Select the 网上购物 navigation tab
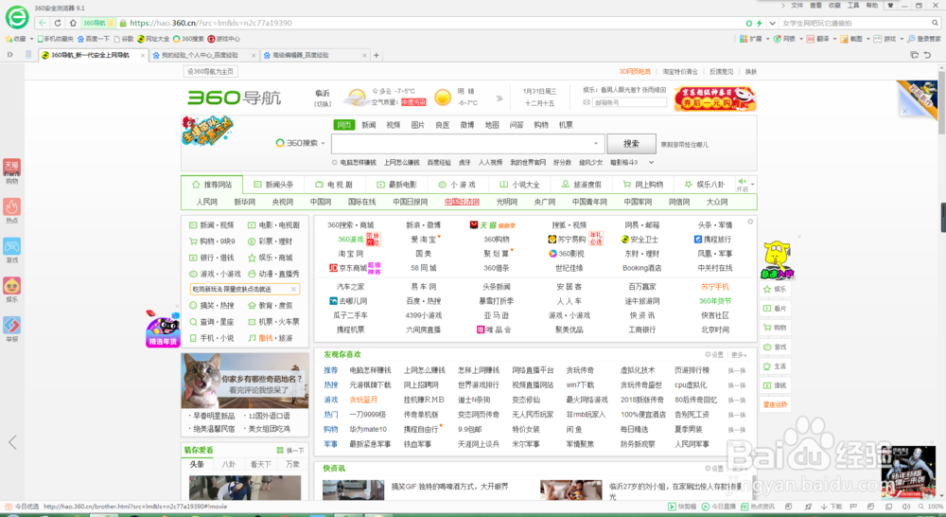 point(642,185)
